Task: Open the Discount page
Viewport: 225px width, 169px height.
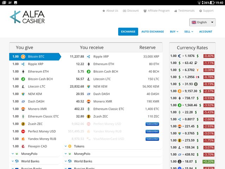Action: [131, 11]
